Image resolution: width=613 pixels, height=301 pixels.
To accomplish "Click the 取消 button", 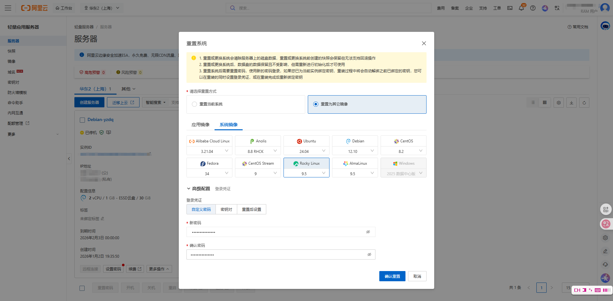I will [417, 276].
